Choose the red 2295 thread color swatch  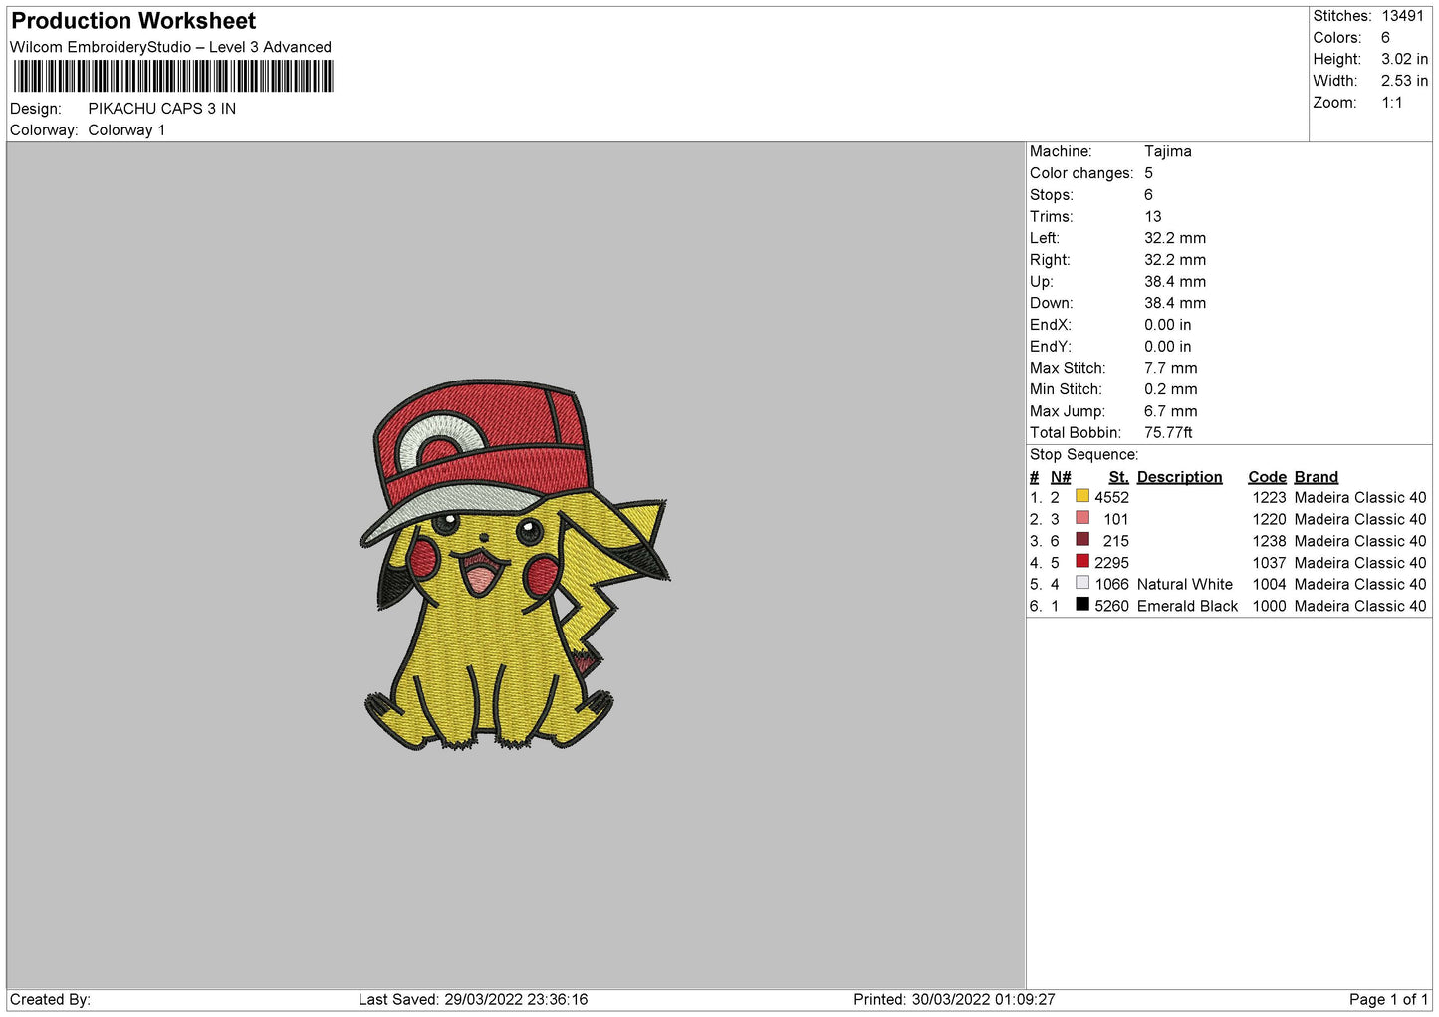[x=1081, y=562]
